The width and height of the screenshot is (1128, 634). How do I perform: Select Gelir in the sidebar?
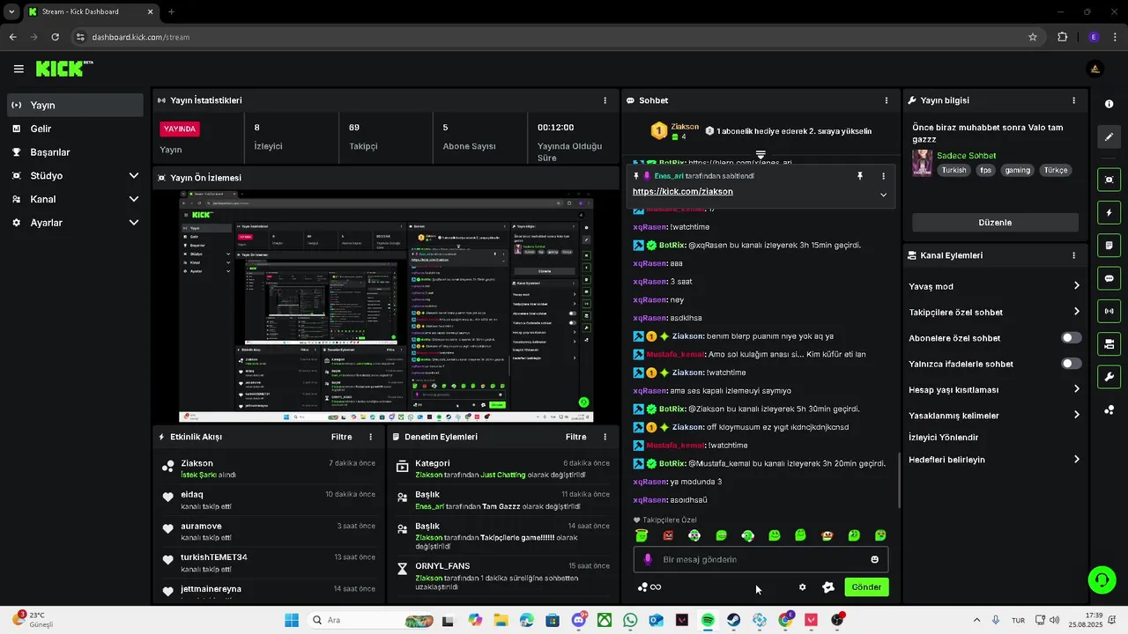point(75,129)
